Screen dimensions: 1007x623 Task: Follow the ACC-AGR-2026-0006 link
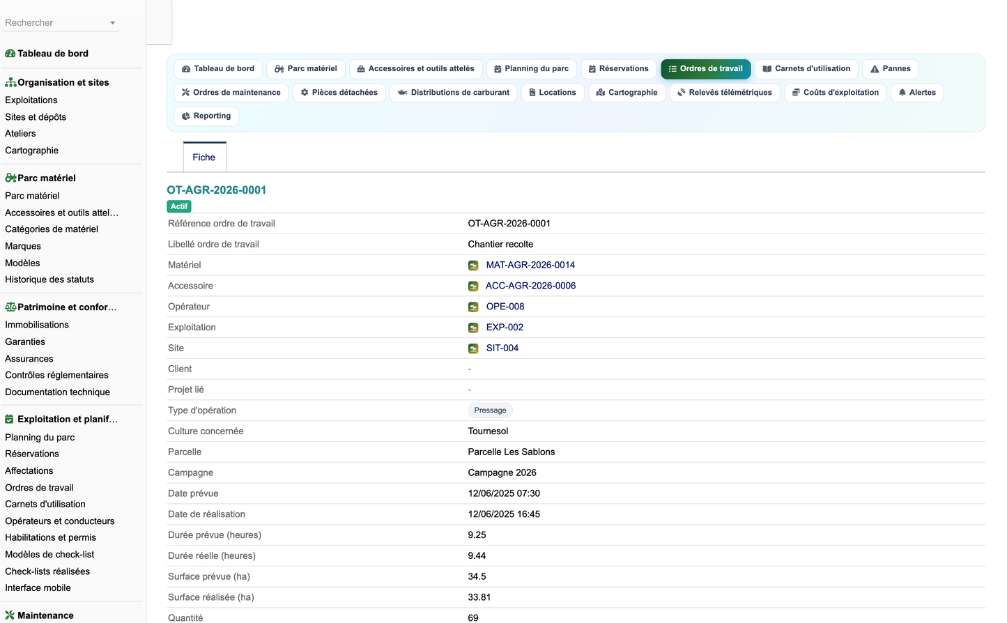coord(530,286)
